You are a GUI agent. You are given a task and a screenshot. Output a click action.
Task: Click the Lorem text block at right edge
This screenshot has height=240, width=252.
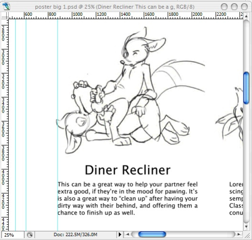(236, 198)
